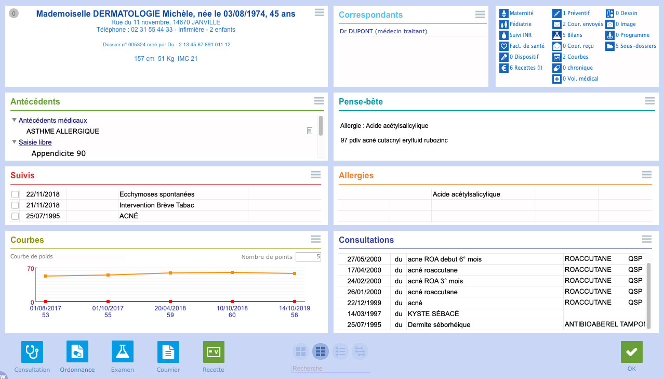Click the green OK checkmark button
Screen dimensions: 664x379
tap(631, 352)
